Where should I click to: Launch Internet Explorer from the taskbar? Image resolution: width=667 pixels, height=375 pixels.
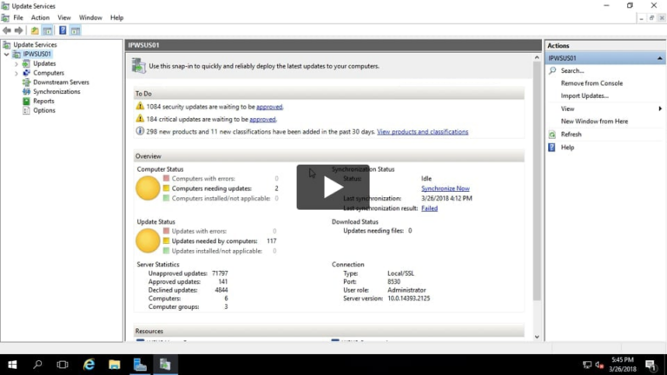(x=89, y=365)
